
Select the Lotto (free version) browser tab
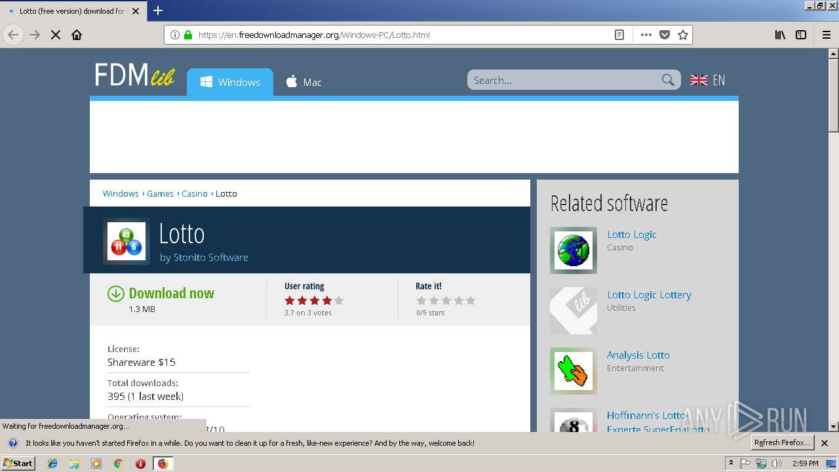[x=72, y=11]
